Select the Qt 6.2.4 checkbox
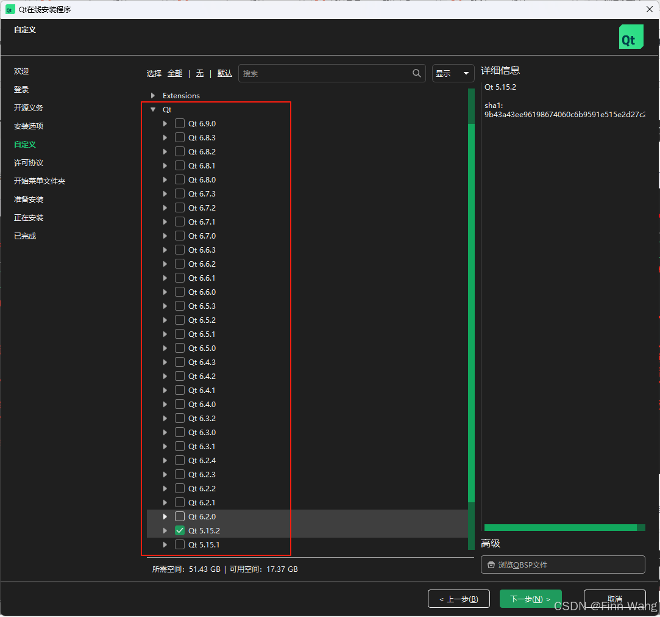This screenshot has height=617, width=660. tap(180, 460)
